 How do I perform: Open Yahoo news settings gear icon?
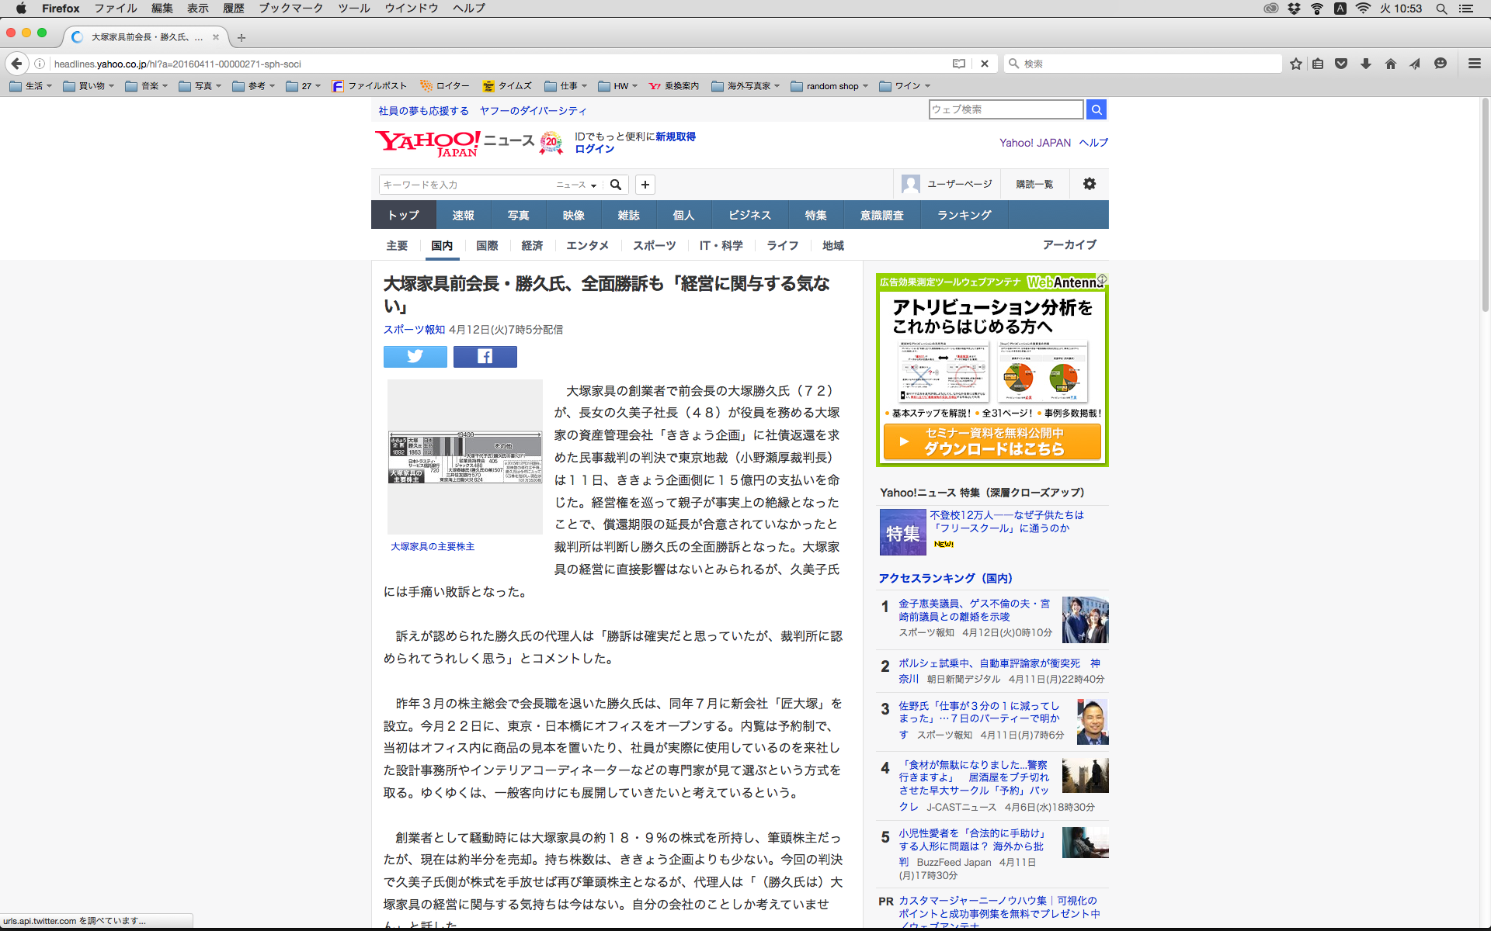tap(1089, 184)
